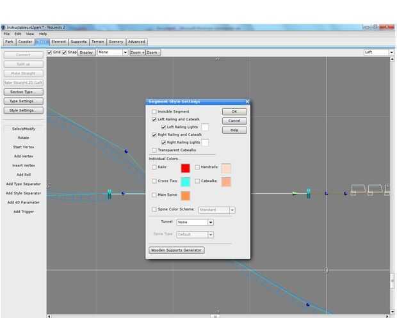Click the horizontal scrollbar left arrow

point(49,316)
